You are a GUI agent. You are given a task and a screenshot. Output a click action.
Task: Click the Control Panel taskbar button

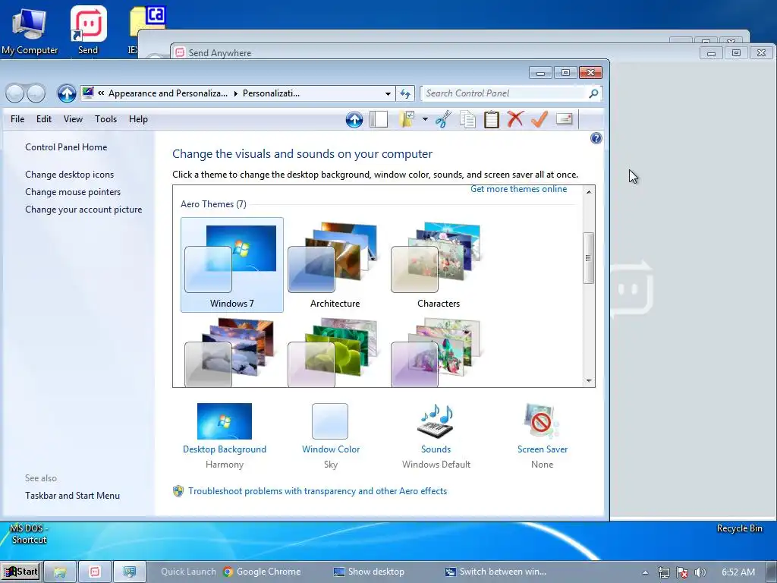pyautogui.click(x=130, y=572)
